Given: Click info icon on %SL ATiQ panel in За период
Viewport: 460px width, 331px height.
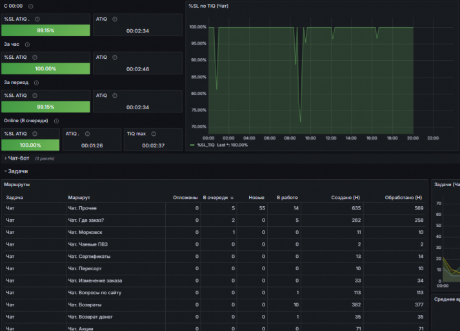Looking at the screenshot, I should point(35,96).
